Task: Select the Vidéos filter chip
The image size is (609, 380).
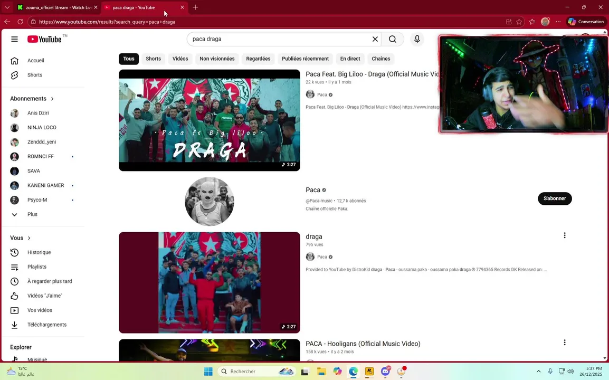Action: (x=180, y=59)
